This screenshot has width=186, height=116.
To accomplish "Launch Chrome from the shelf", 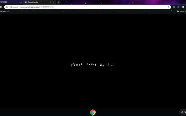I will 93,112.
